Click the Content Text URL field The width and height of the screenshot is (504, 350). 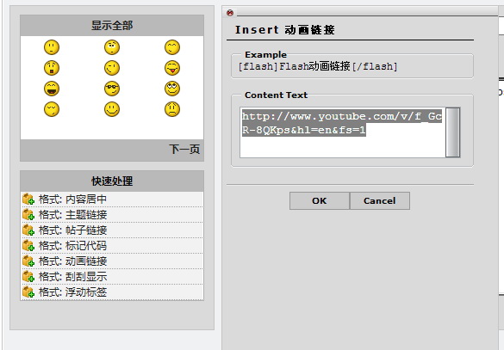[343, 132]
